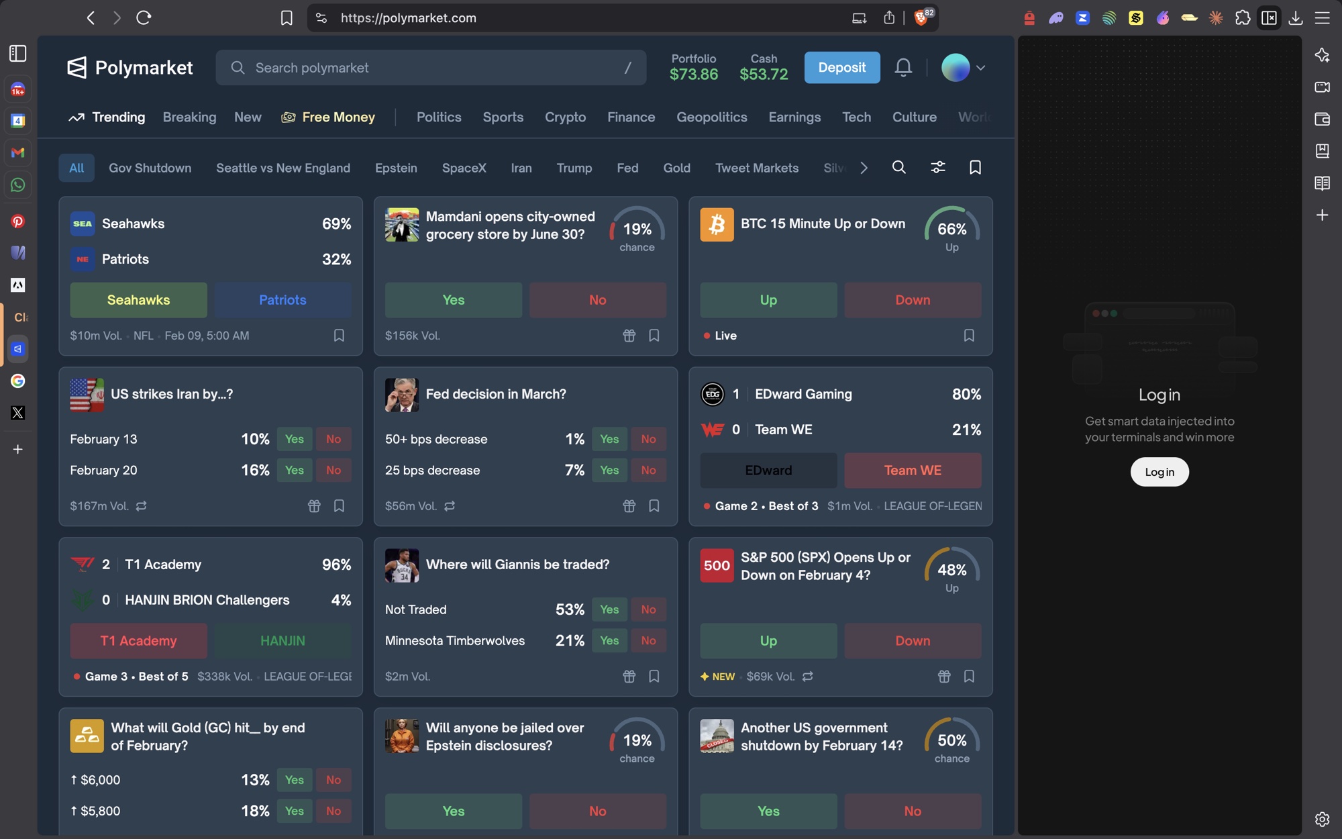This screenshot has height=839, width=1342.
Task: Switch to the Sports tab
Action: (x=503, y=117)
